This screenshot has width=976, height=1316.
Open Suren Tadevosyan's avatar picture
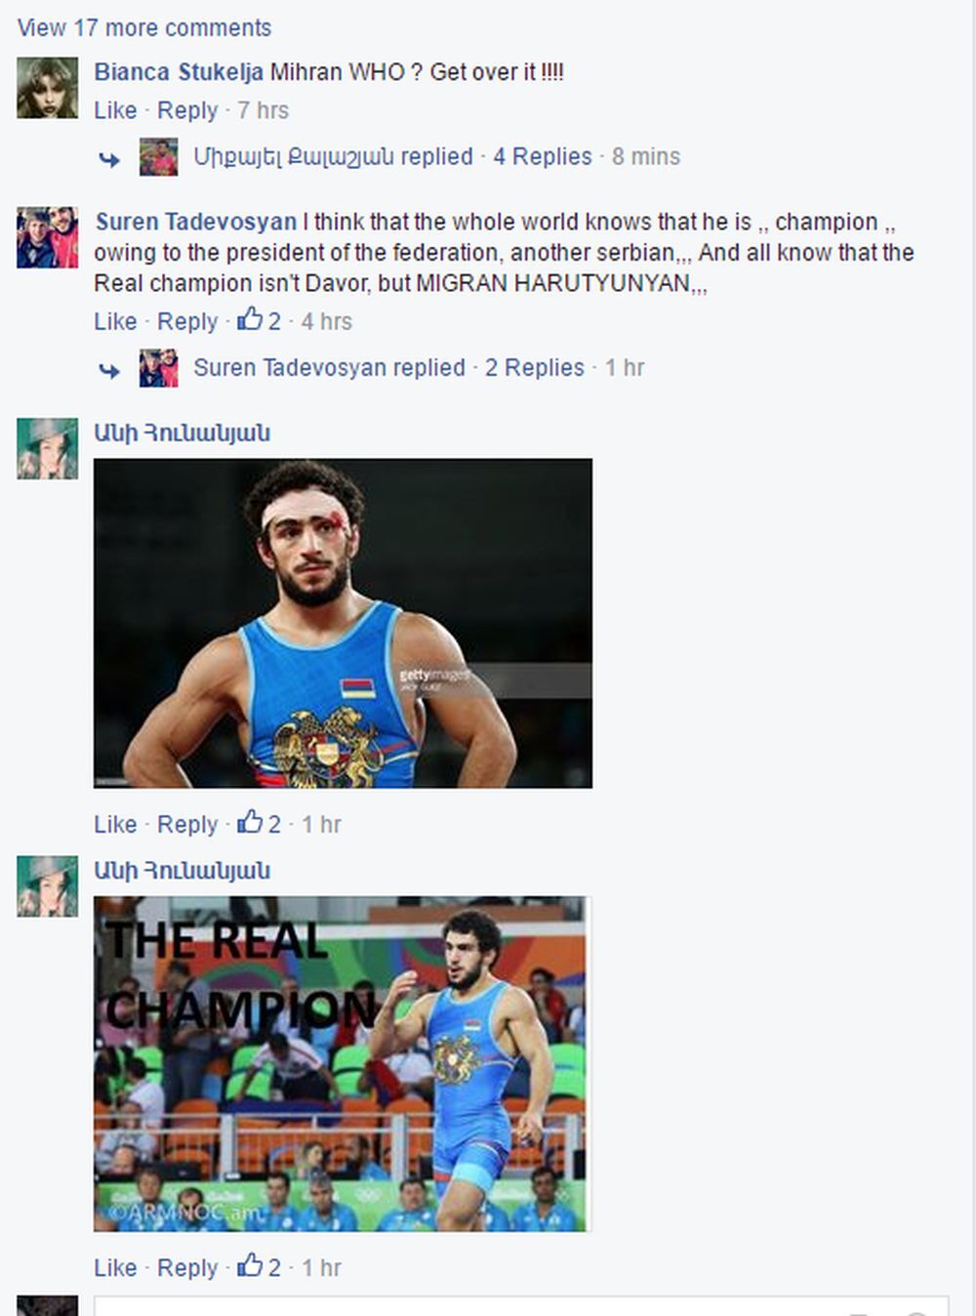[47, 237]
